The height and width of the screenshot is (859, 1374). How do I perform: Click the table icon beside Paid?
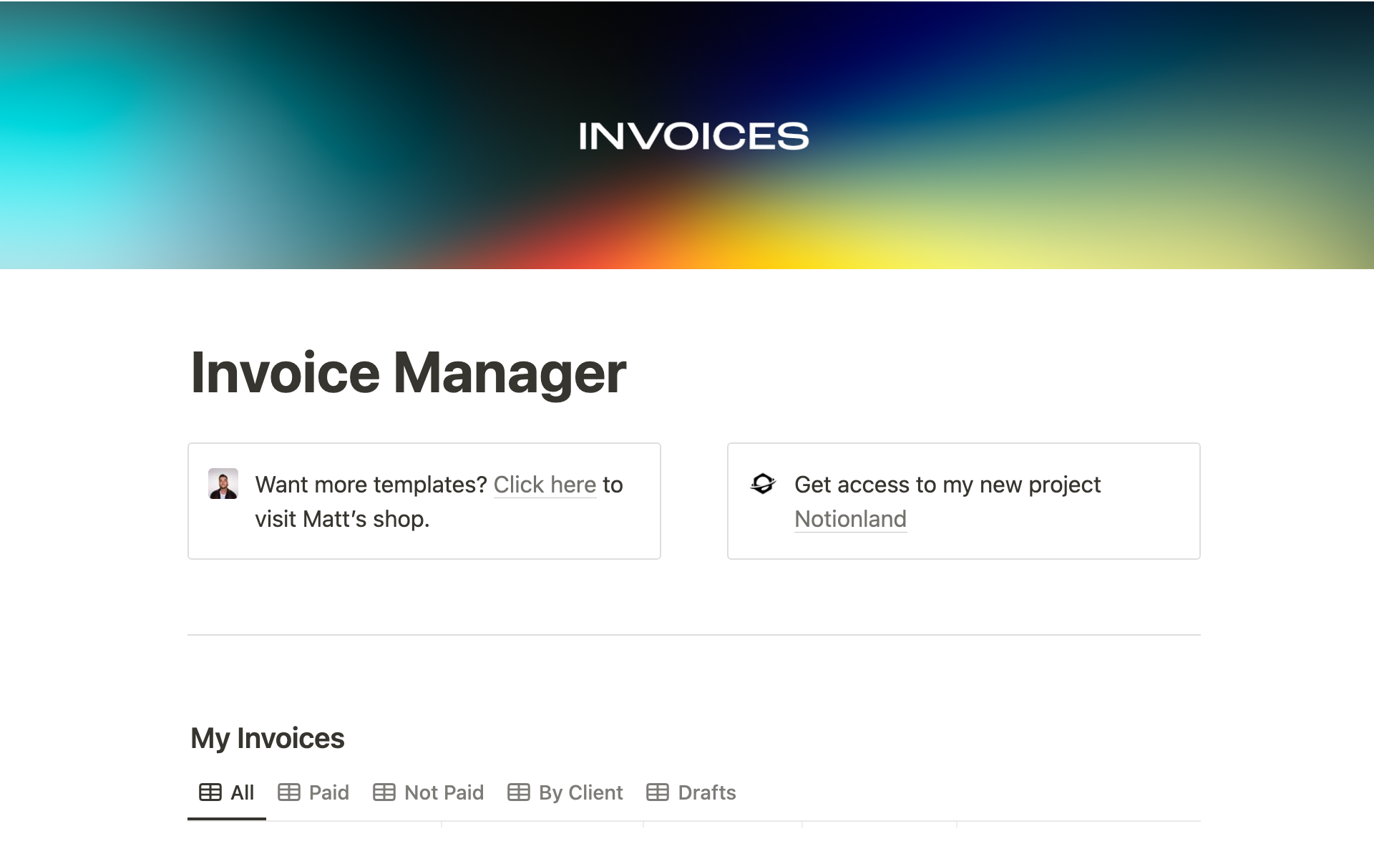coord(288,792)
